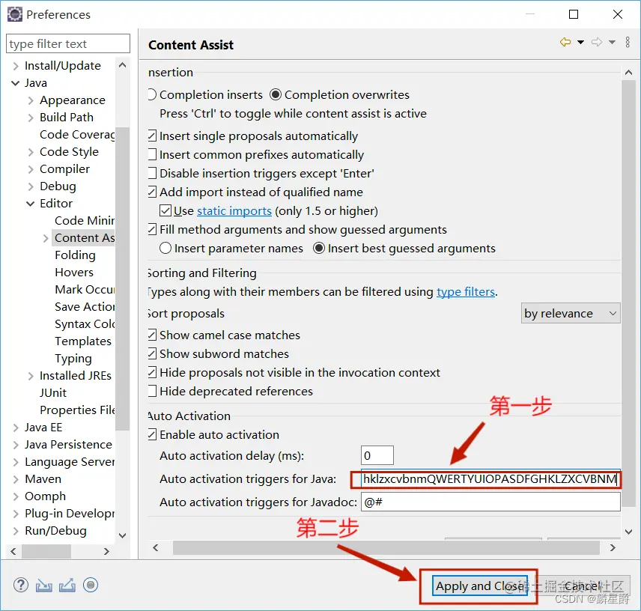Select Oomph in the preferences tree
The height and width of the screenshot is (611, 641).
click(45, 496)
